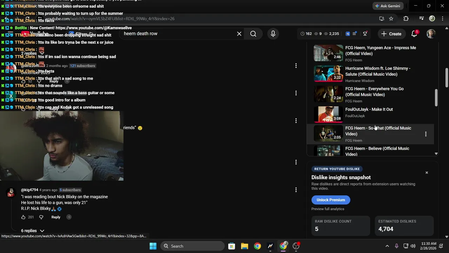Click the YouTube search magnifier button
This screenshot has width=449, height=253.
click(253, 34)
